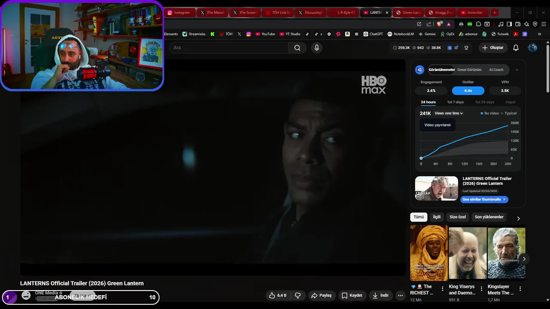Switch to the Genel Görünüm tab

pyautogui.click(x=469, y=70)
